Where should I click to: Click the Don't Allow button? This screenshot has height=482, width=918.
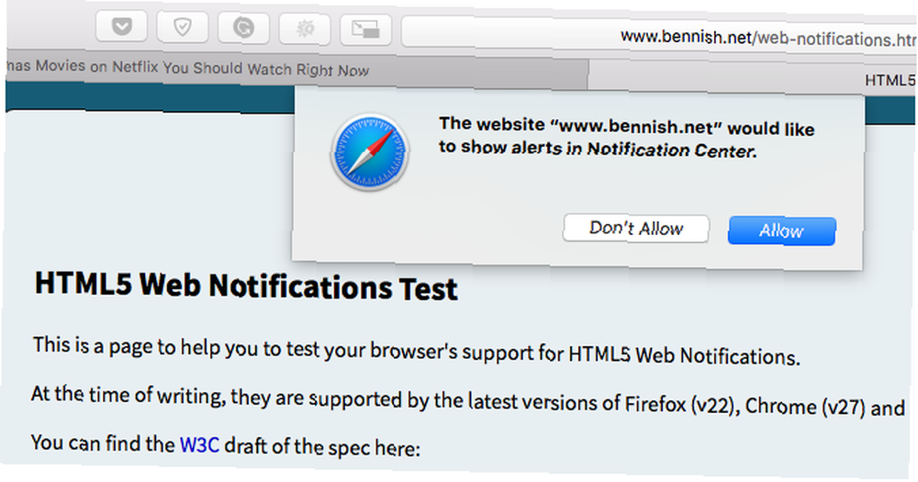point(636,228)
